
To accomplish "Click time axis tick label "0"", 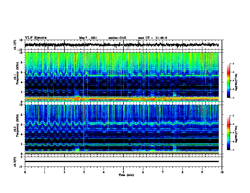I will point(25,172).
